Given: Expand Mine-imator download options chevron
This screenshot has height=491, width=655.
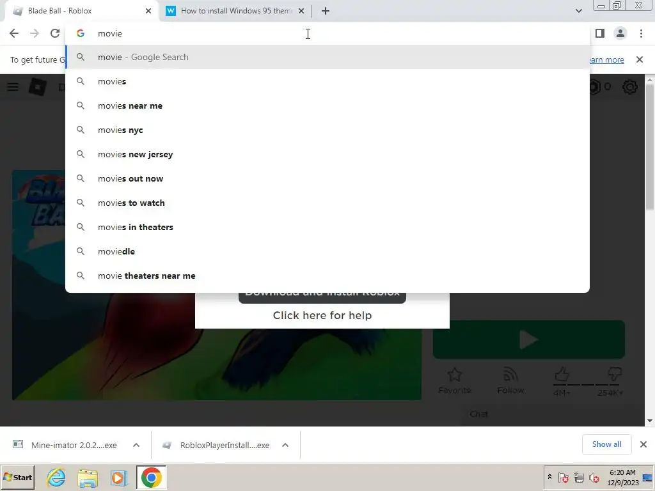Looking at the screenshot, I should [x=136, y=445].
